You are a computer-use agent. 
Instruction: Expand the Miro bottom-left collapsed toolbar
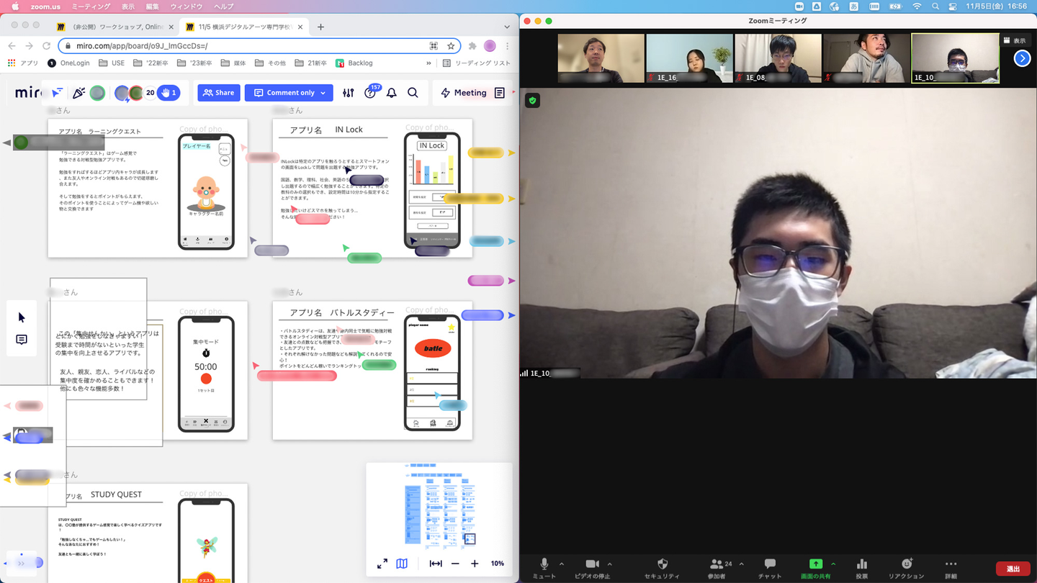point(22,563)
